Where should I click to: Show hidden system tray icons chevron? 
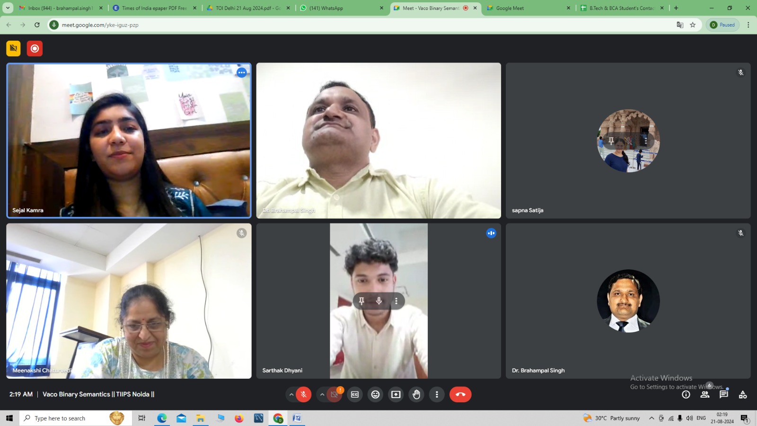[x=651, y=418]
